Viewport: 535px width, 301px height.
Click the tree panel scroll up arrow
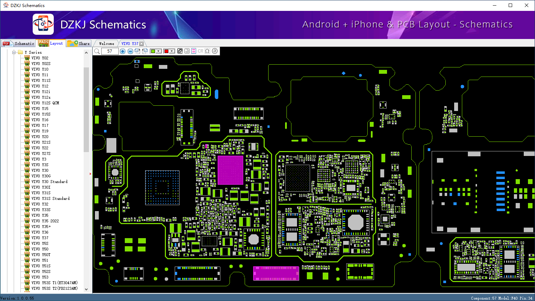(x=86, y=53)
